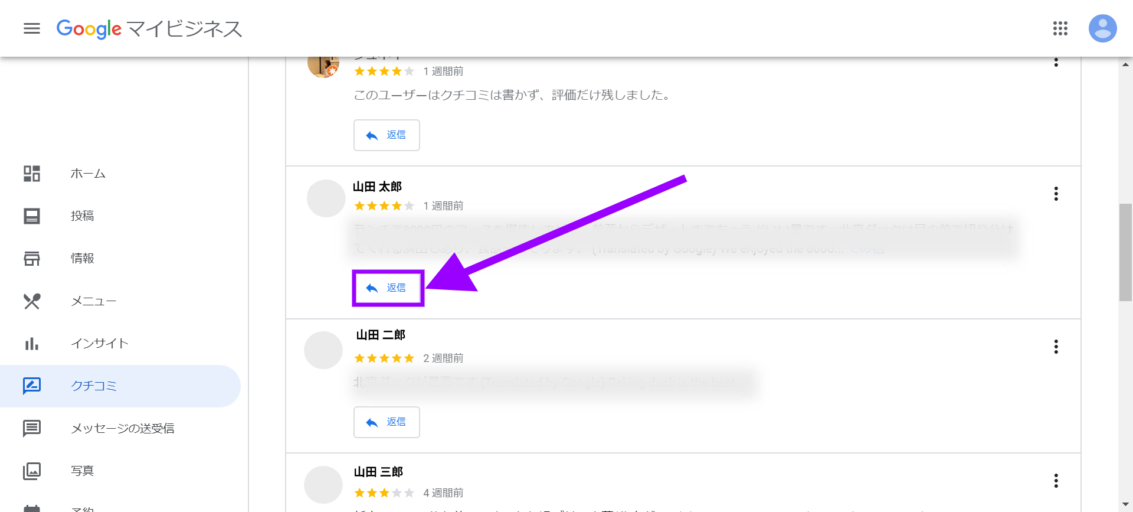This screenshot has width=1133, height=512.
Task: Click 山田 二郎's avatar
Action: coord(323,350)
